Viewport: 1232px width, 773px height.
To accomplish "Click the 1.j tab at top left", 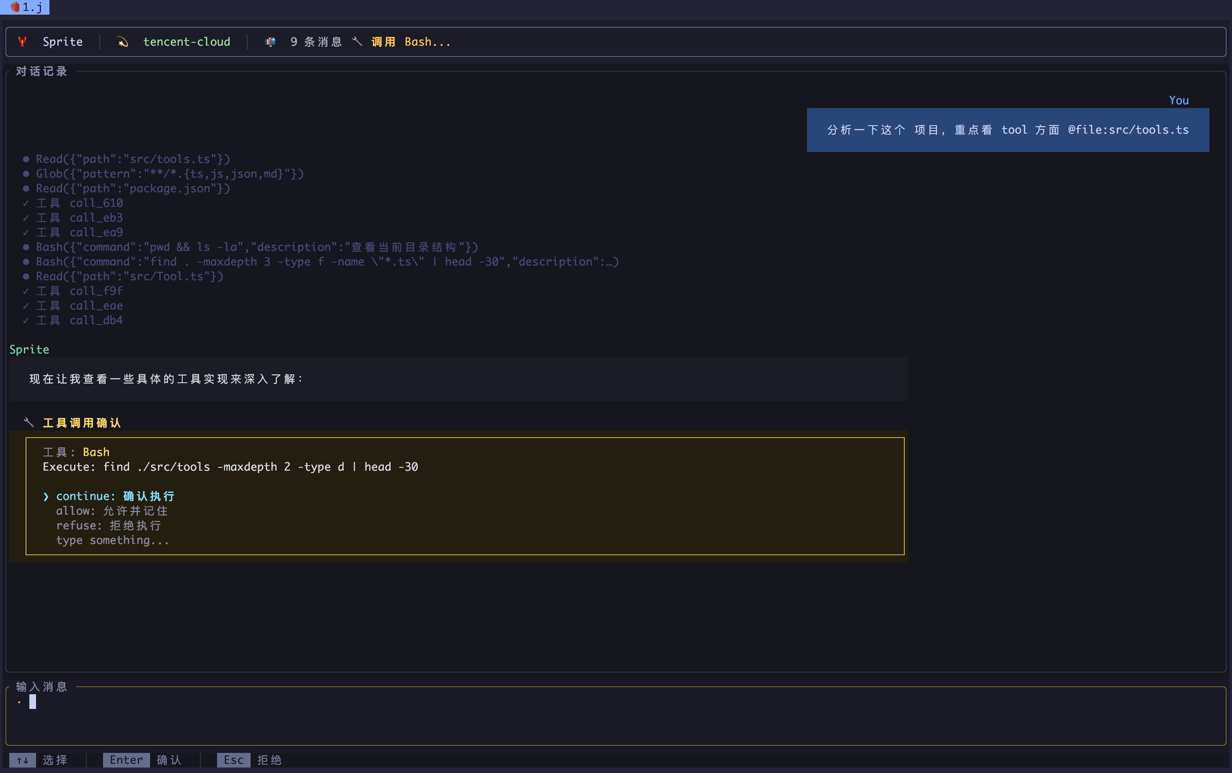I will click(26, 7).
